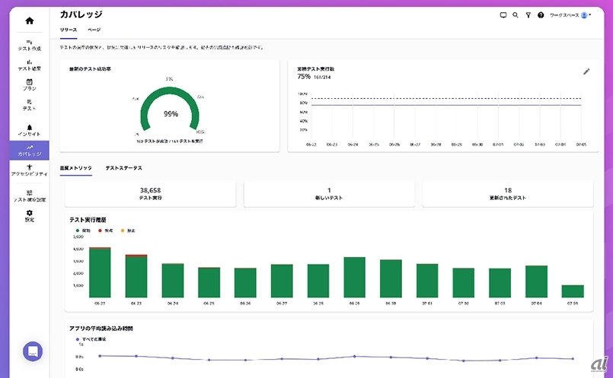The image size is (613, 378).
Task: Click the 06-22 bar in history chart
Action: point(100,272)
